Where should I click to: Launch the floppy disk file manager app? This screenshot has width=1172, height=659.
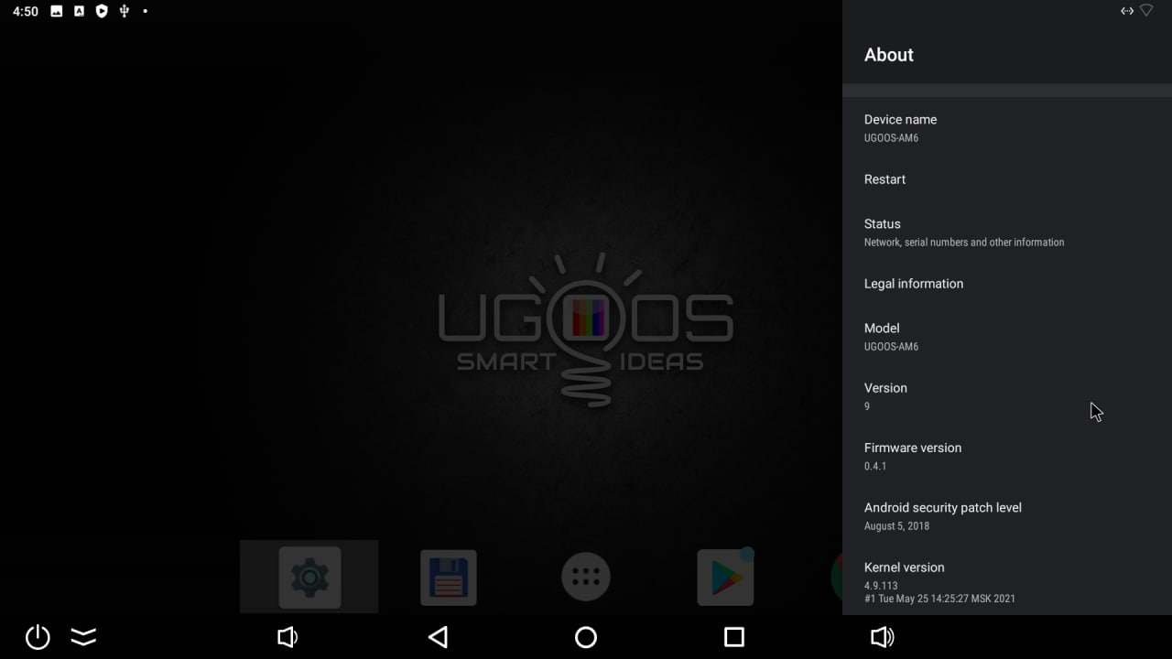coord(449,578)
